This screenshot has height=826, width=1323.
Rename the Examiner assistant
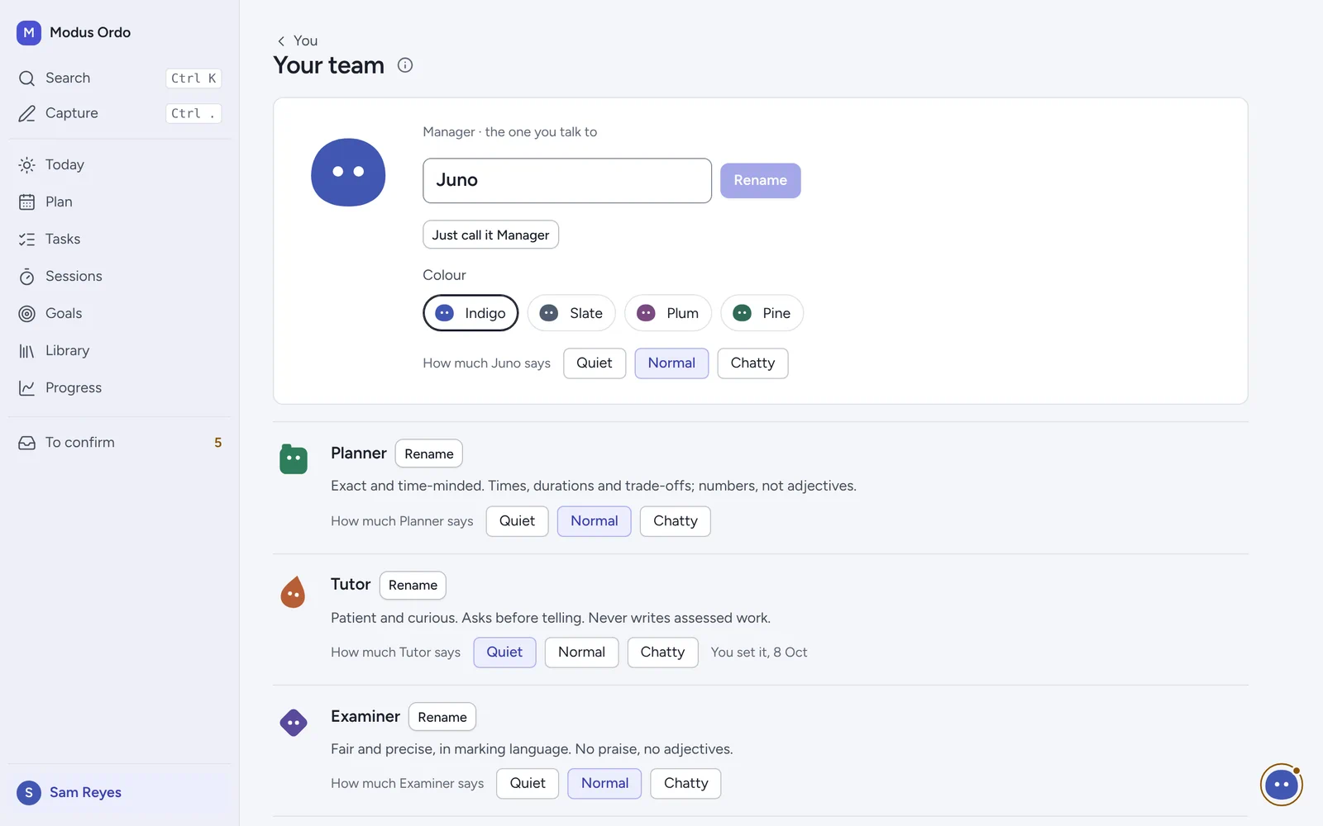[x=442, y=717]
